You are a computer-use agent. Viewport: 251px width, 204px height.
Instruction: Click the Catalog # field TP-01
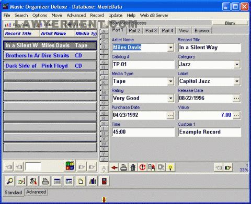tap(143, 65)
